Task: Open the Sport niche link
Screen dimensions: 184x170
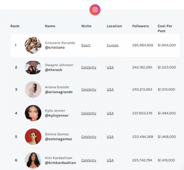Action: [x=86, y=45]
